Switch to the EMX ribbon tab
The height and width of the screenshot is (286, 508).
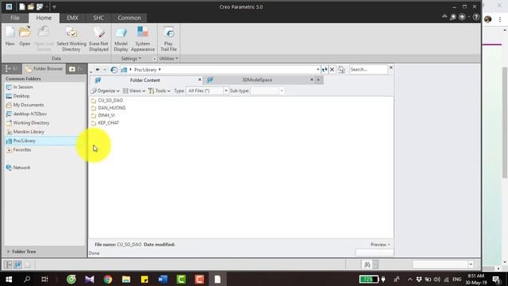click(x=72, y=17)
